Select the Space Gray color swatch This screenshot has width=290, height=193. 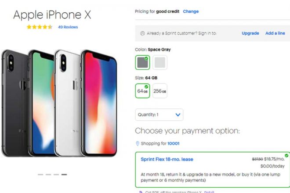142,62
